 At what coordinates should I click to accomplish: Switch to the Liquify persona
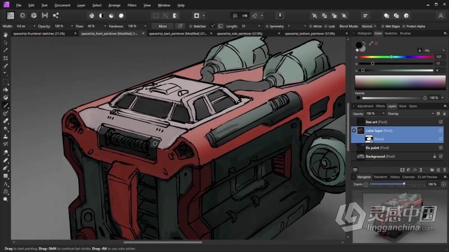23,15
